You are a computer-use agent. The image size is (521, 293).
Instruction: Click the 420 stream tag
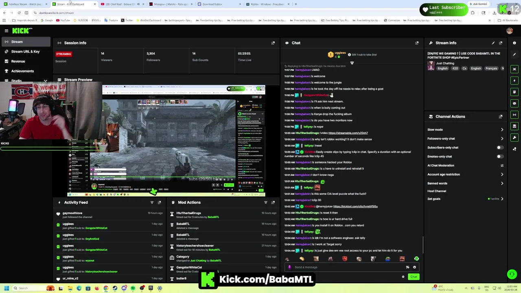[x=455, y=68]
